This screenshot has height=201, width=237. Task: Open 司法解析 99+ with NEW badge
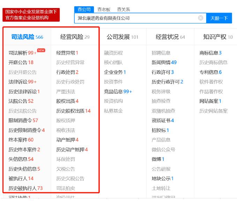click(23, 53)
